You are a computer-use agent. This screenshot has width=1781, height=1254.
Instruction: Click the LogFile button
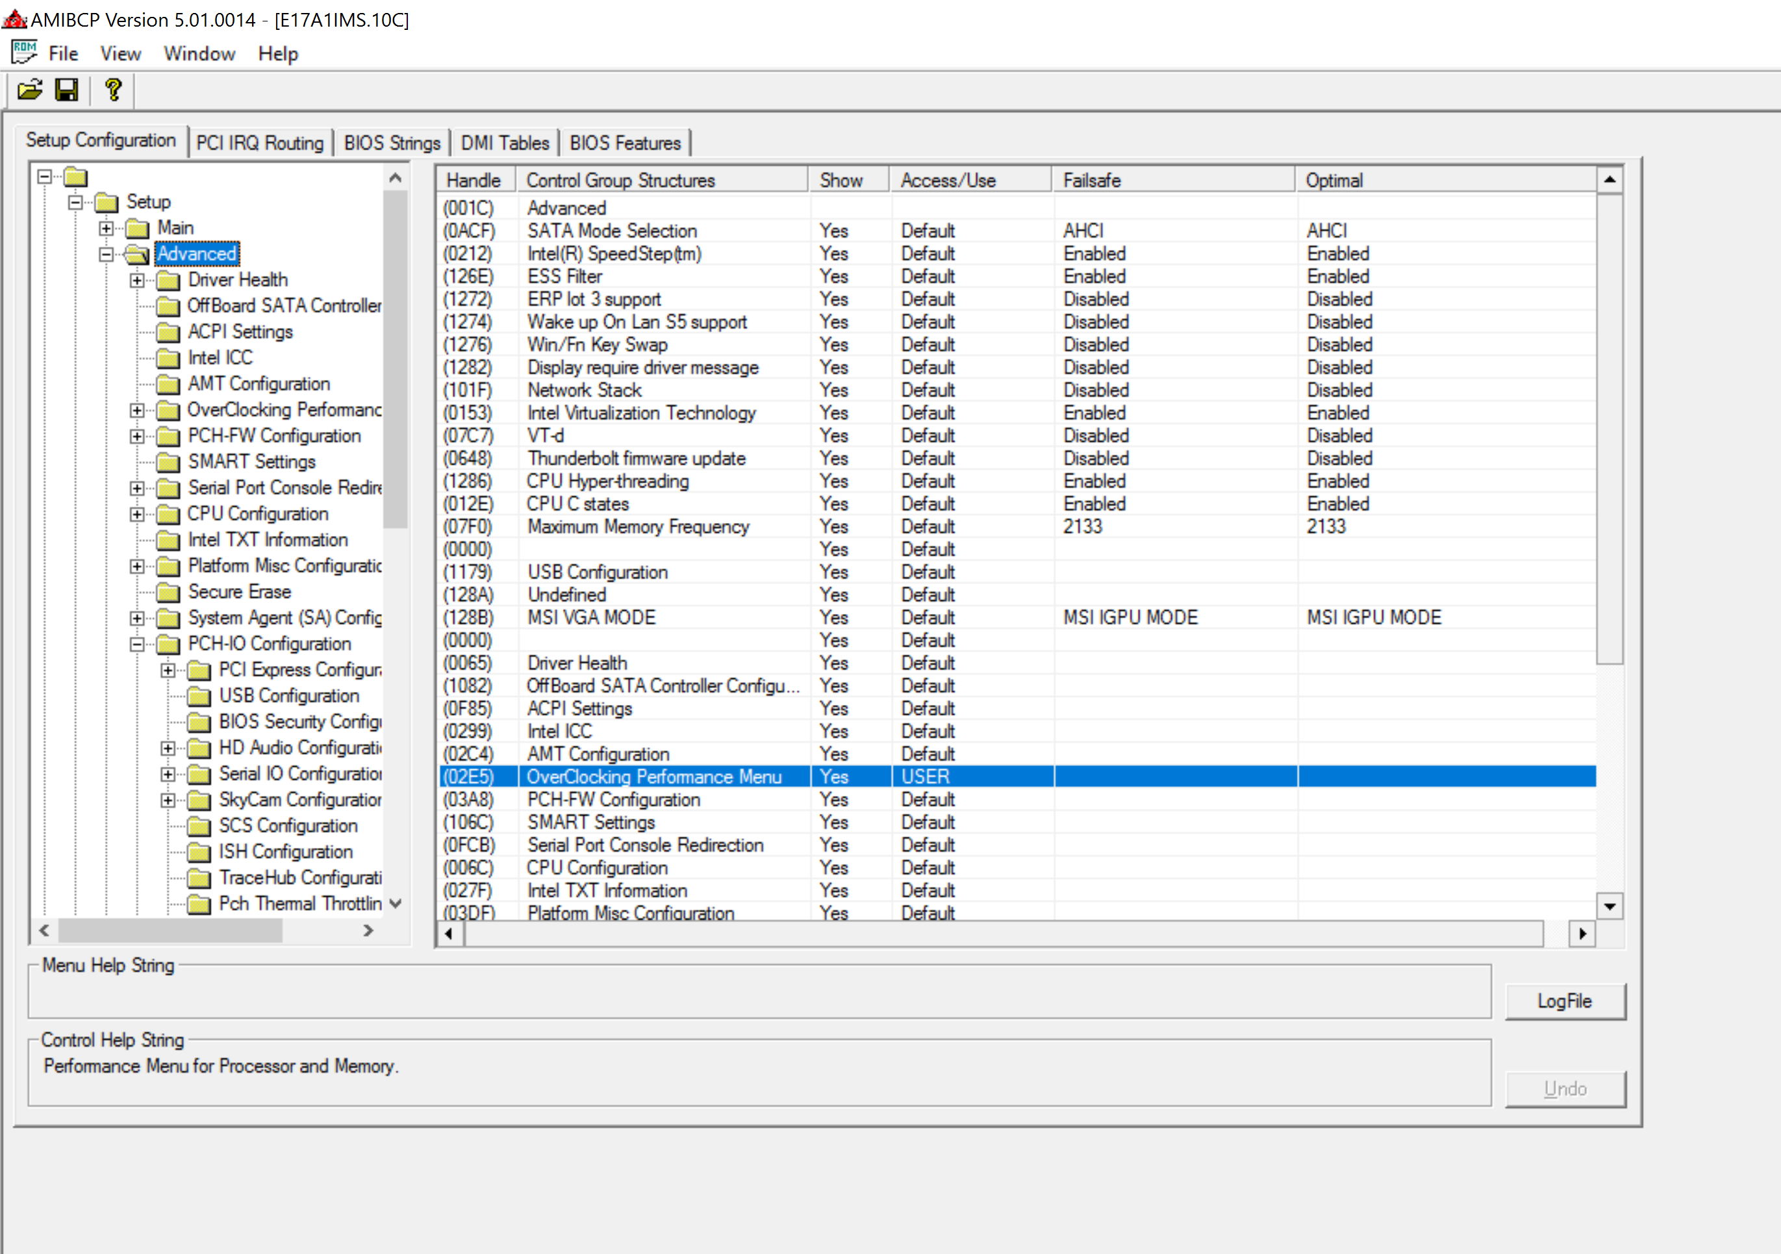tap(1564, 1001)
